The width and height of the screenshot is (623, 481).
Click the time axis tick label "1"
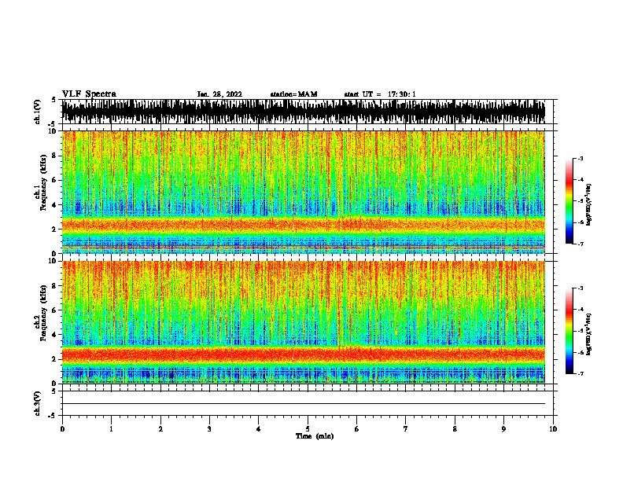pyautogui.click(x=111, y=428)
